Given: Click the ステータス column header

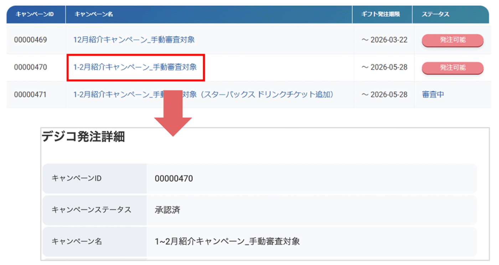Looking at the screenshot, I should click(435, 15).
